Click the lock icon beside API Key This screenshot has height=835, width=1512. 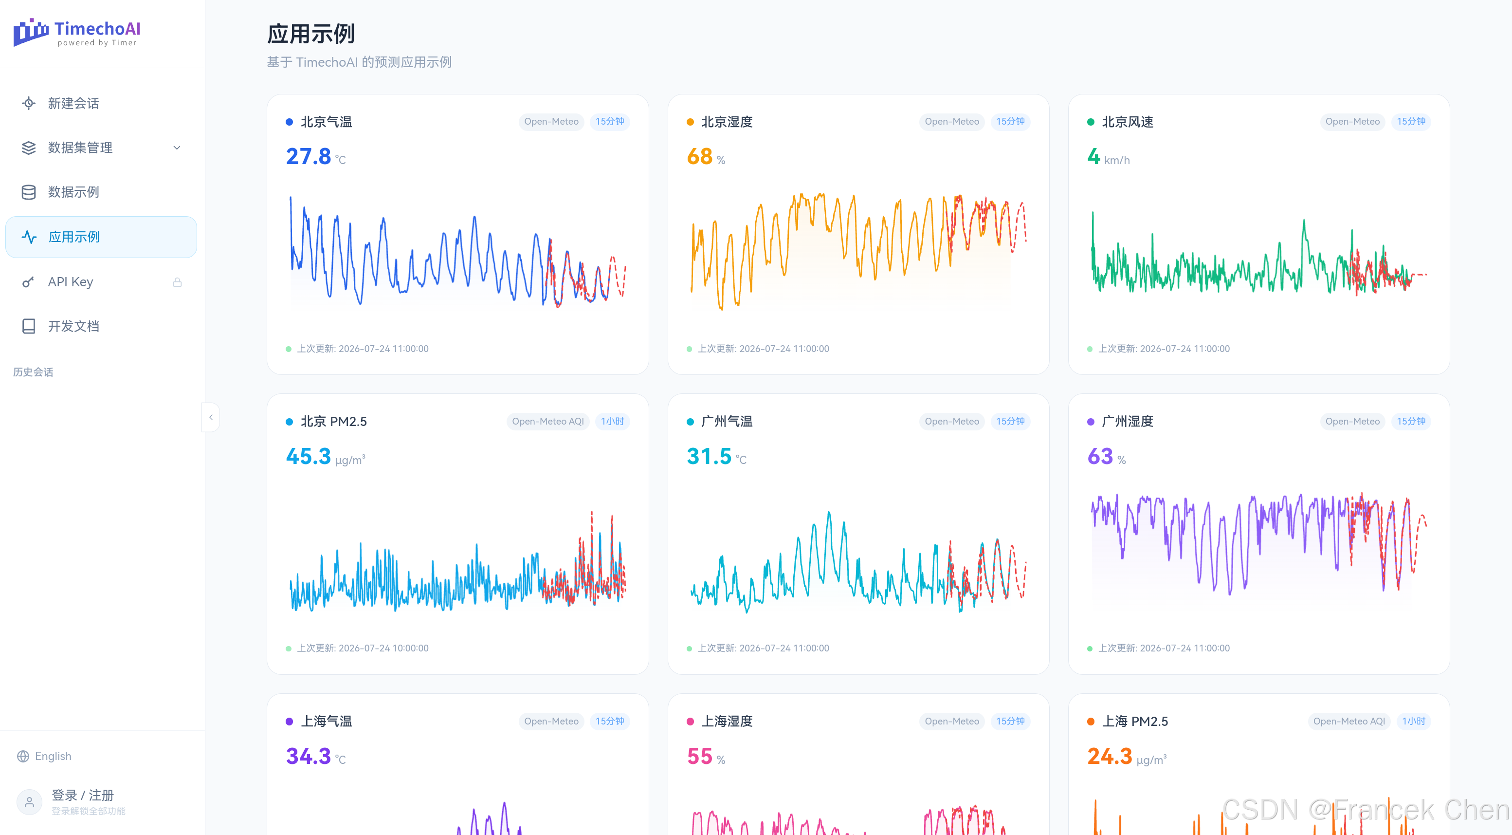click(177, 282)
